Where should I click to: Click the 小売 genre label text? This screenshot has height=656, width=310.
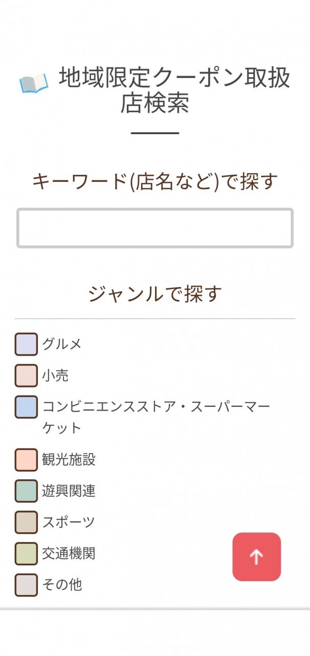tap(55, 376)
